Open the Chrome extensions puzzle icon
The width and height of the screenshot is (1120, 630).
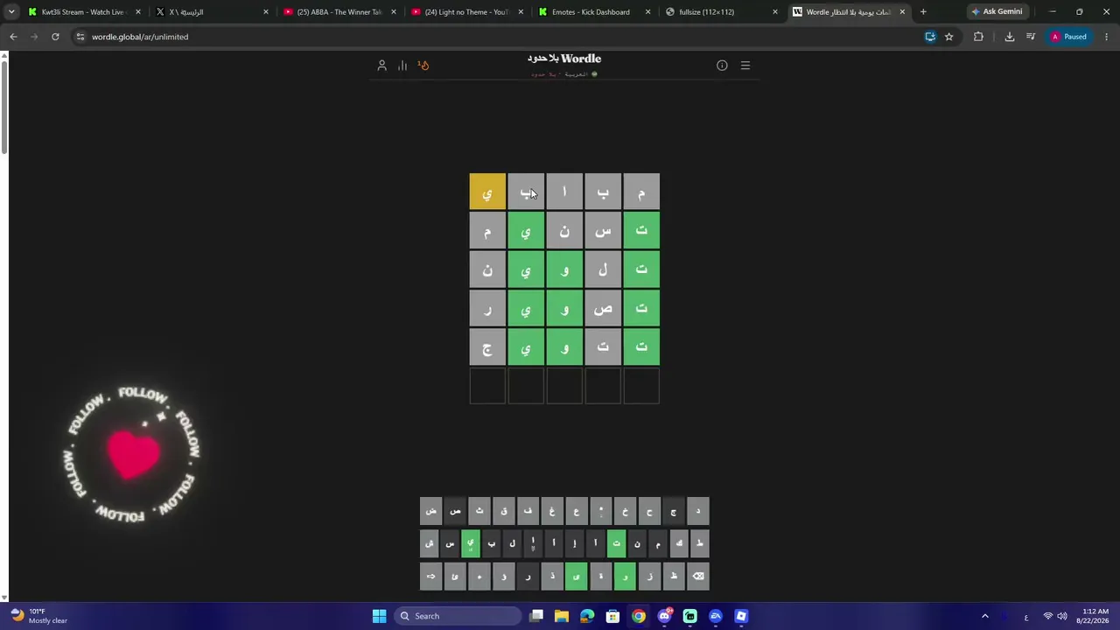tap(978, 37)
